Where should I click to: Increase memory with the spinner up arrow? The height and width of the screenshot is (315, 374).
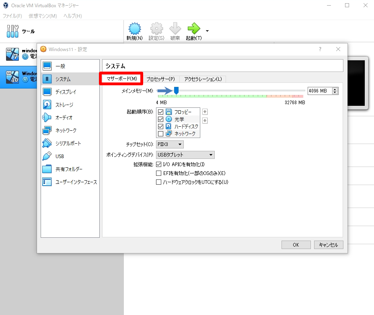coord(335,89)
